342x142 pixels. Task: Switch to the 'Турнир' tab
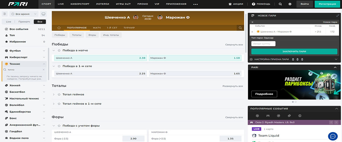pos(129,28)
